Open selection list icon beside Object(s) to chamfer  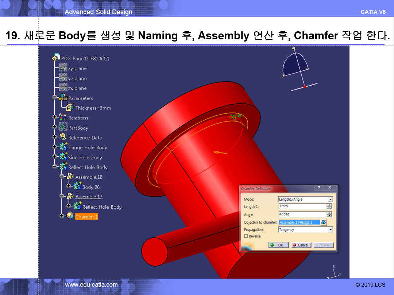(x=324, y=222)
